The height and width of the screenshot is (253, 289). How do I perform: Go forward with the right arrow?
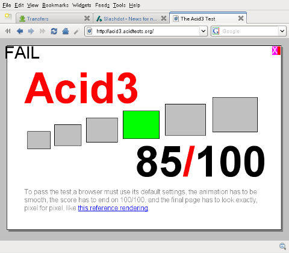pyautogui.click(x=31, y=31)
